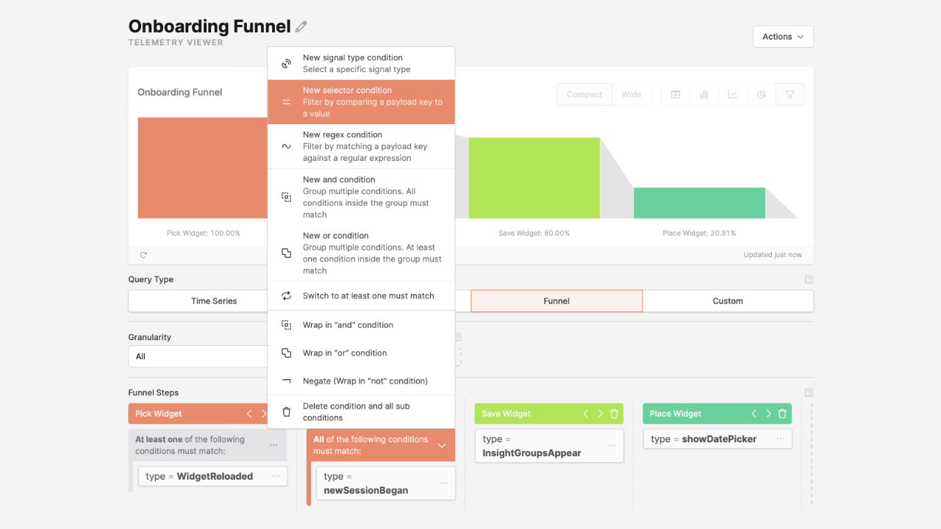
Task: Click the refresh icon below the chart
Action: pyautogui.click(x=143, y=255)
